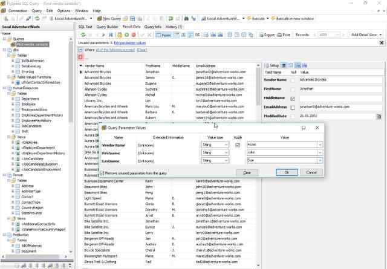Select ufnGetContactInformation function in tree
The image size is (387, 269).
click(41, 82)
